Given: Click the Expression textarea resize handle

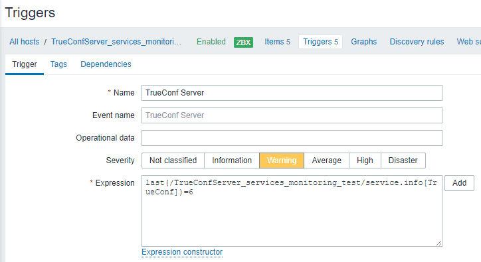Looking at the screenshot, I should tap(439, 243).
